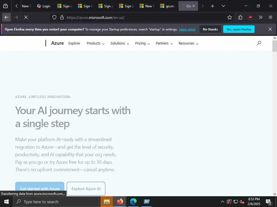The image size is (277, 207).
Task: Click Yes, open Firefox button
Action: (239, 29)
